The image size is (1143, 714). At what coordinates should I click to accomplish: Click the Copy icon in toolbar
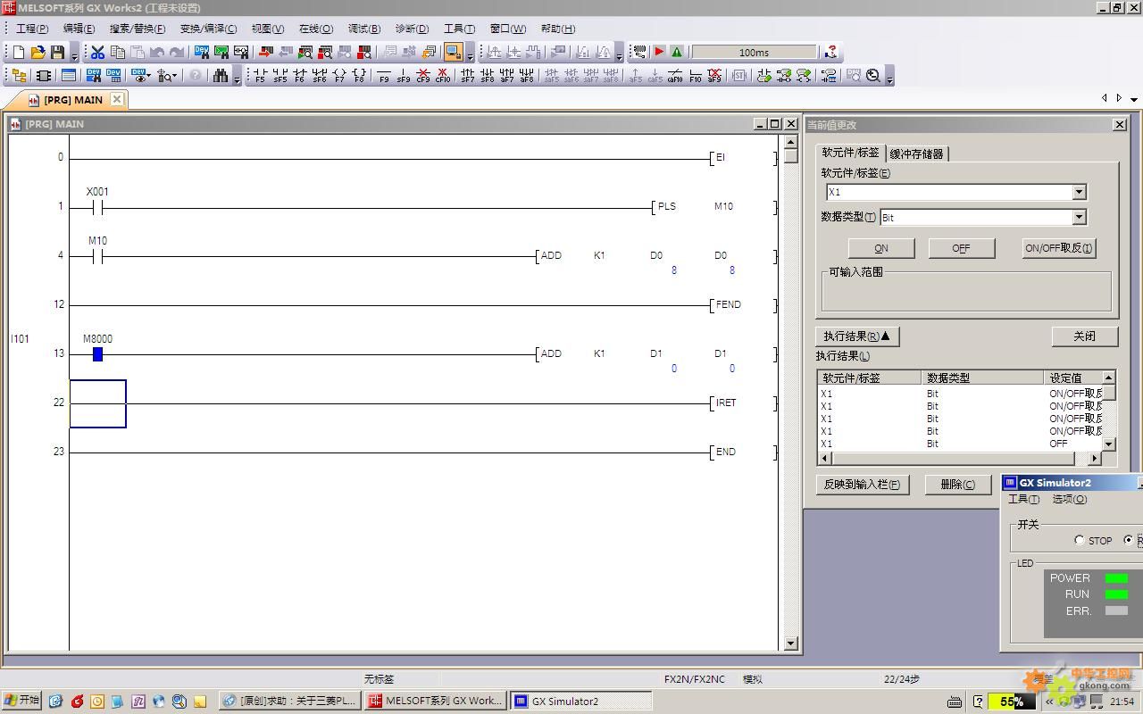(x=118, y=53)
